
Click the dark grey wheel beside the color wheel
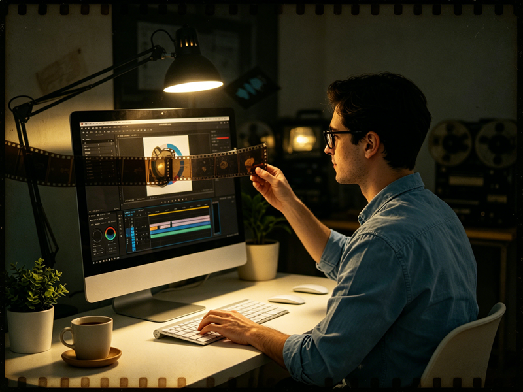coord(96,236)
